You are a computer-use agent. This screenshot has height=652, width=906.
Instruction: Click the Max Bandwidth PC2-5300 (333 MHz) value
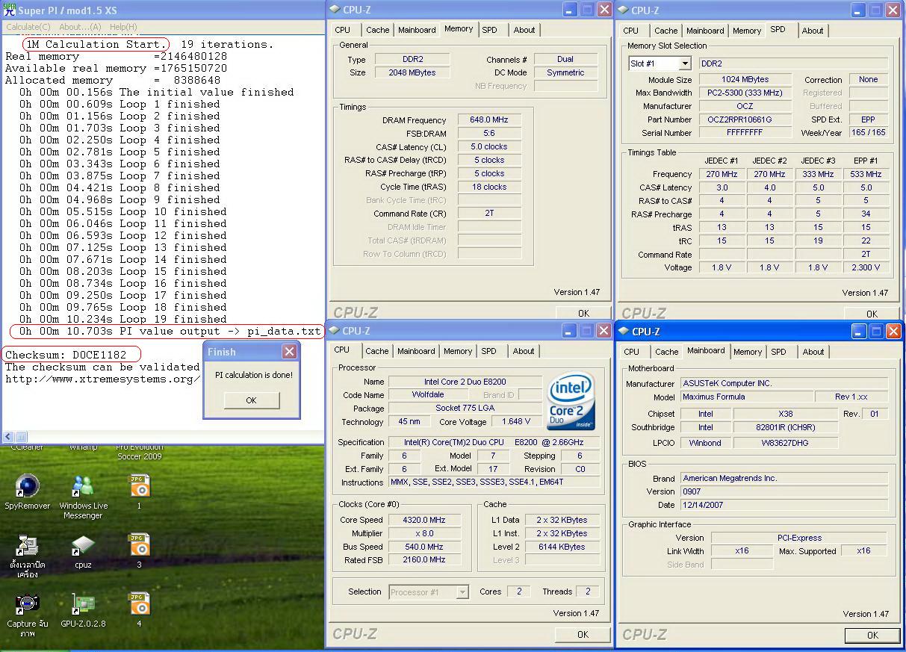point(745,93)
